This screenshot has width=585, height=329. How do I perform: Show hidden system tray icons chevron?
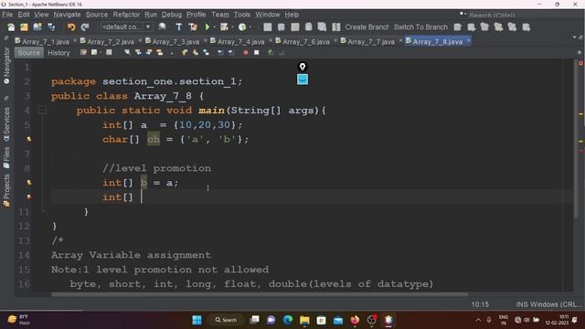[x=478, y=320]
